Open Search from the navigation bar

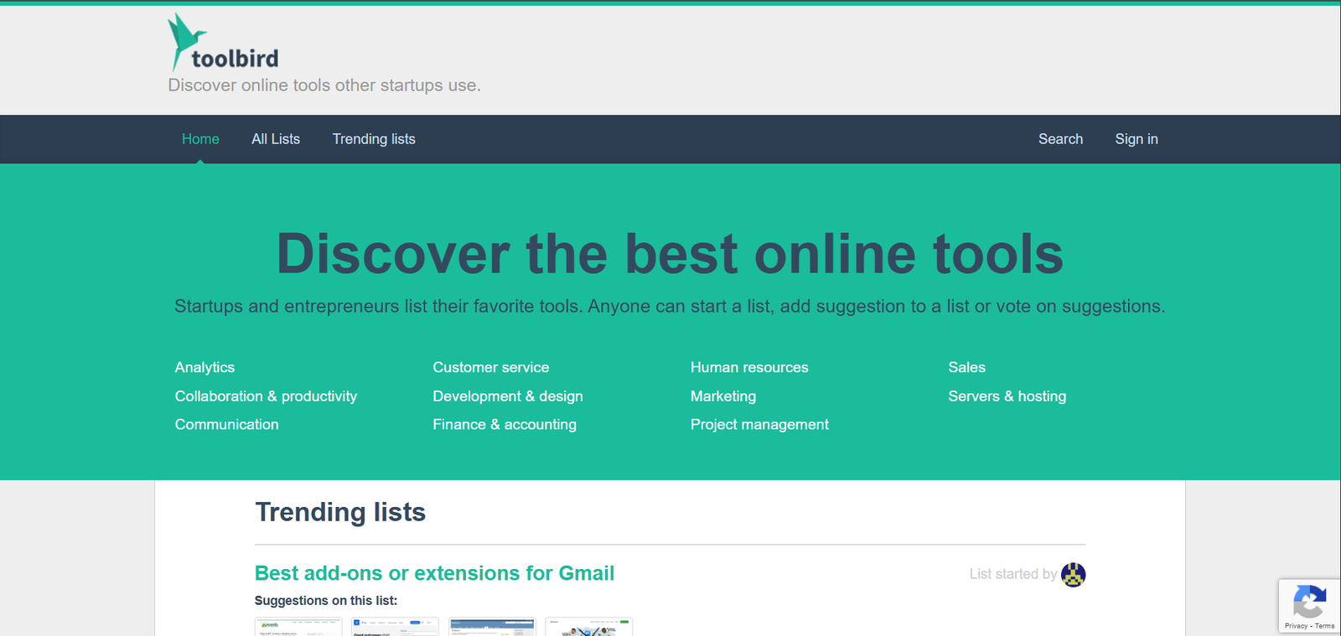pyautogui.click(x=1060, y=139)
